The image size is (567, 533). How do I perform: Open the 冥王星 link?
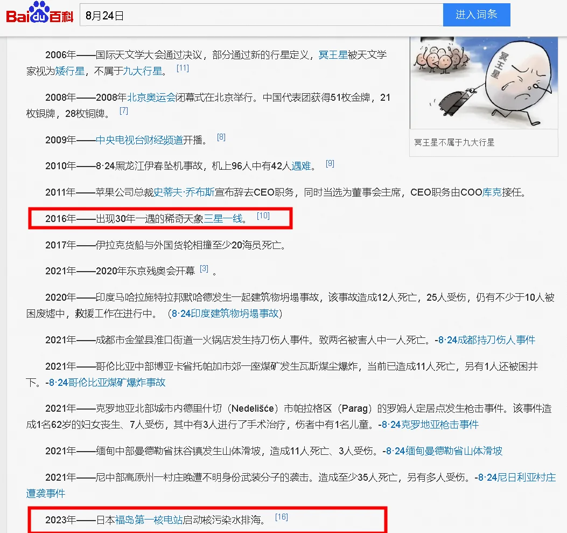333,55
